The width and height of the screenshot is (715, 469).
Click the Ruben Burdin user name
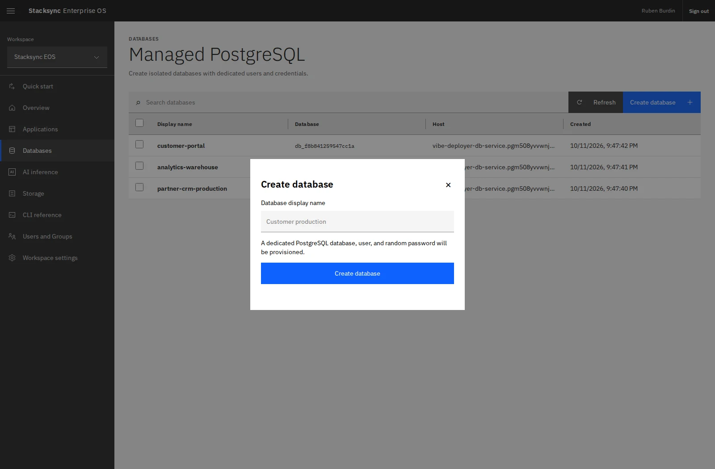pos(658,11)
